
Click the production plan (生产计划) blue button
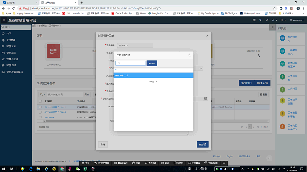point(247,83)
